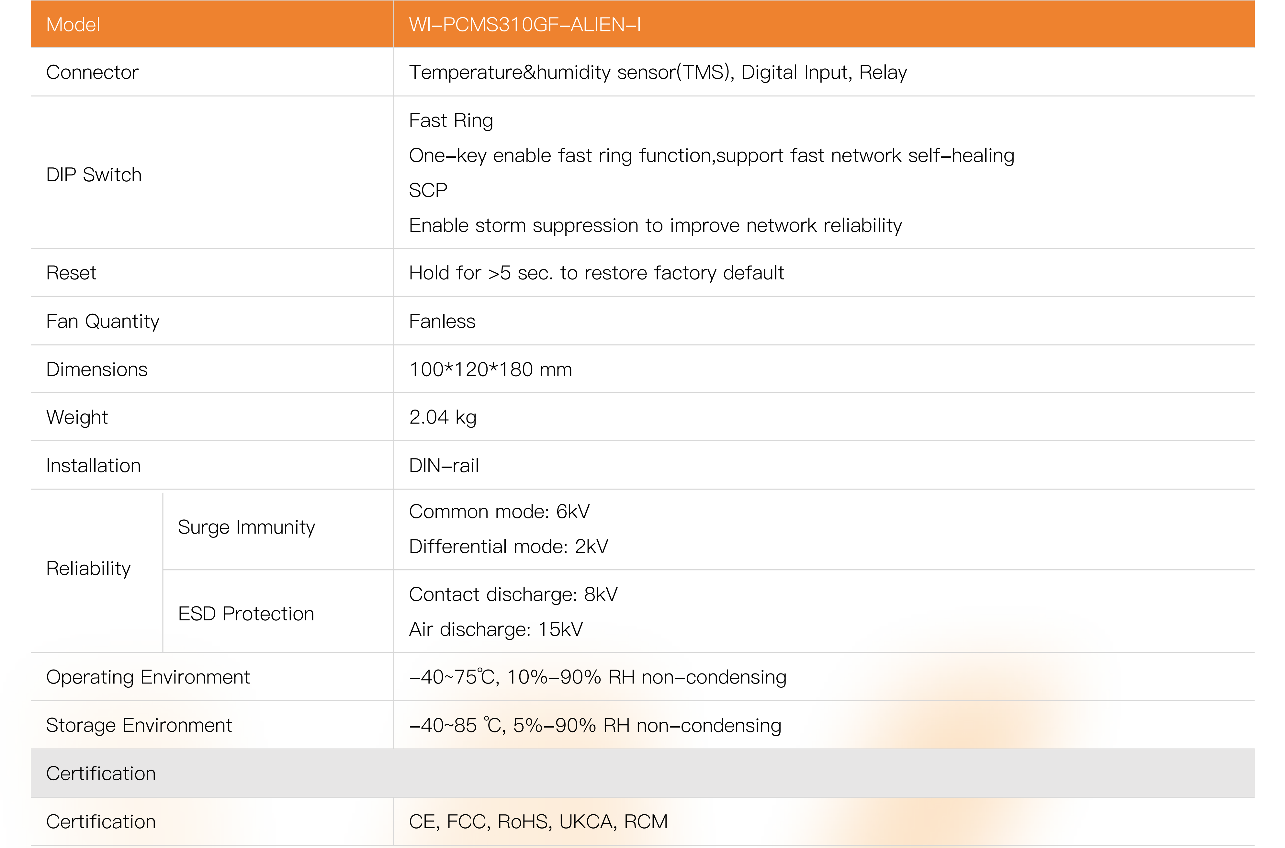
Task: Click the Reliability label
Action: 88,568
